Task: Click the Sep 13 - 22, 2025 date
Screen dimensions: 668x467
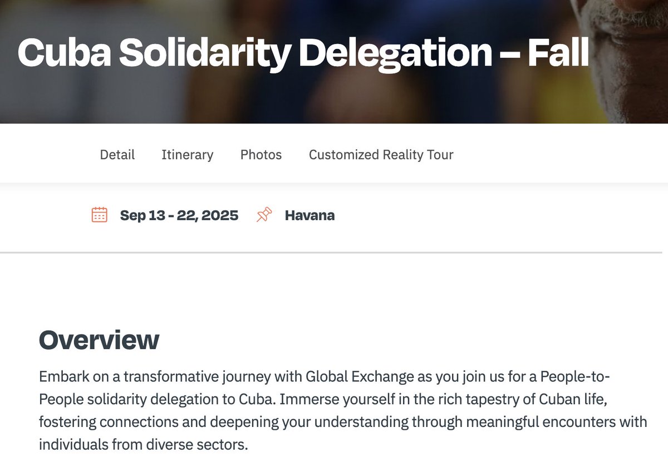Action: 179,215
